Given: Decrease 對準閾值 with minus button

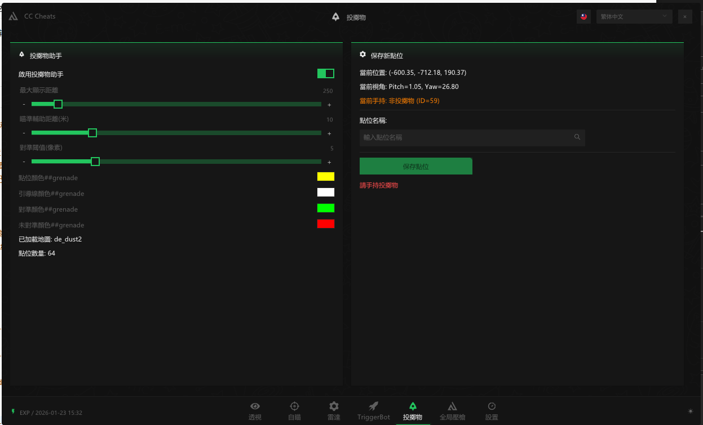Looking at the screenshot, I should click(x=24, y=162).
